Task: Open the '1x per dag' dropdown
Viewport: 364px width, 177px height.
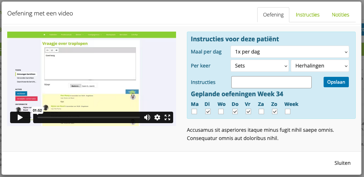Action: pyautogui.click(x=290, y=52)
